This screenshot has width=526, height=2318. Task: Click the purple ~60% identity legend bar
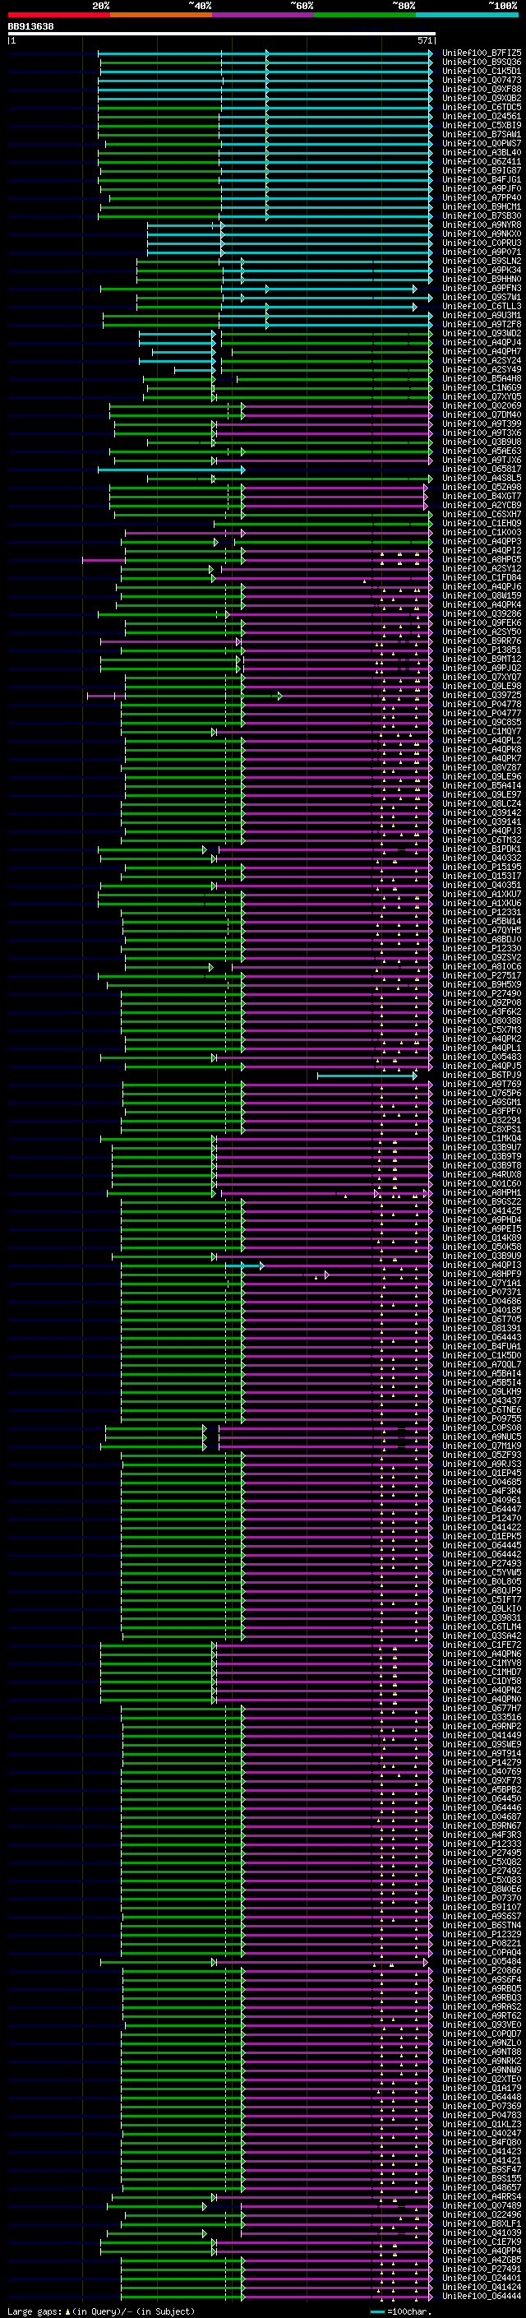tap(264, 15)
